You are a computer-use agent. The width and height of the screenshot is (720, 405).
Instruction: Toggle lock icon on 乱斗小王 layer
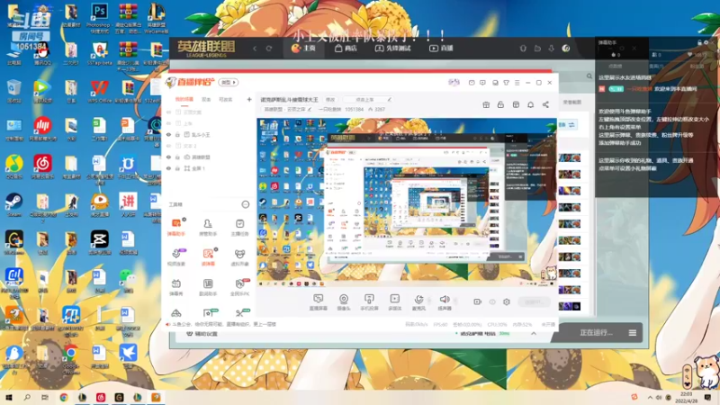pos(177,134)
